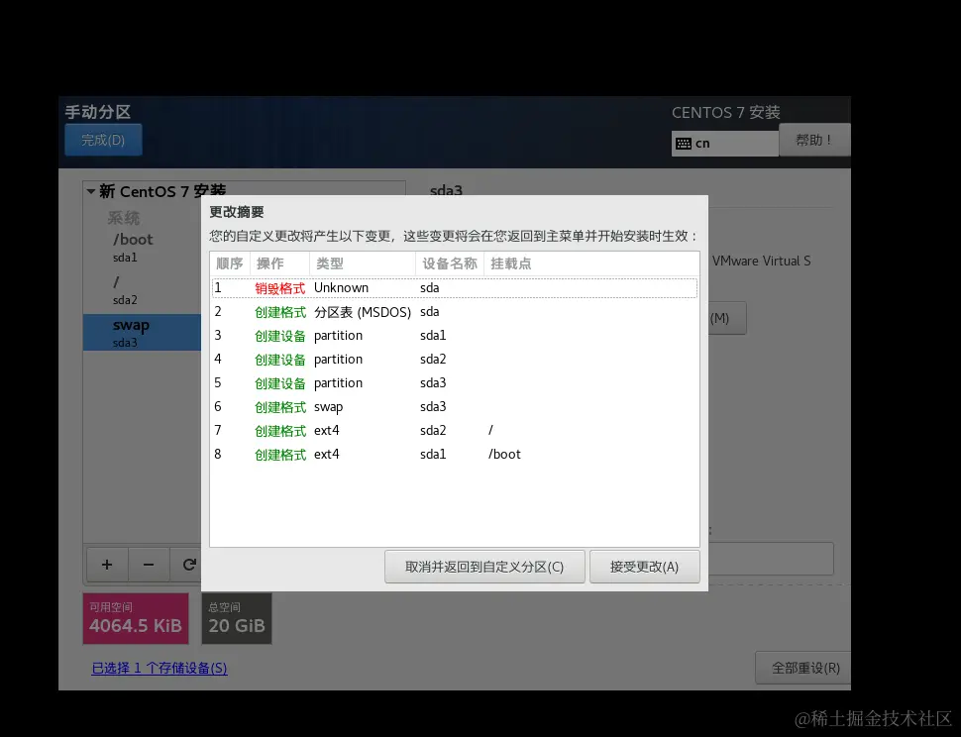Click the 操作 column header

coord(279,263)
